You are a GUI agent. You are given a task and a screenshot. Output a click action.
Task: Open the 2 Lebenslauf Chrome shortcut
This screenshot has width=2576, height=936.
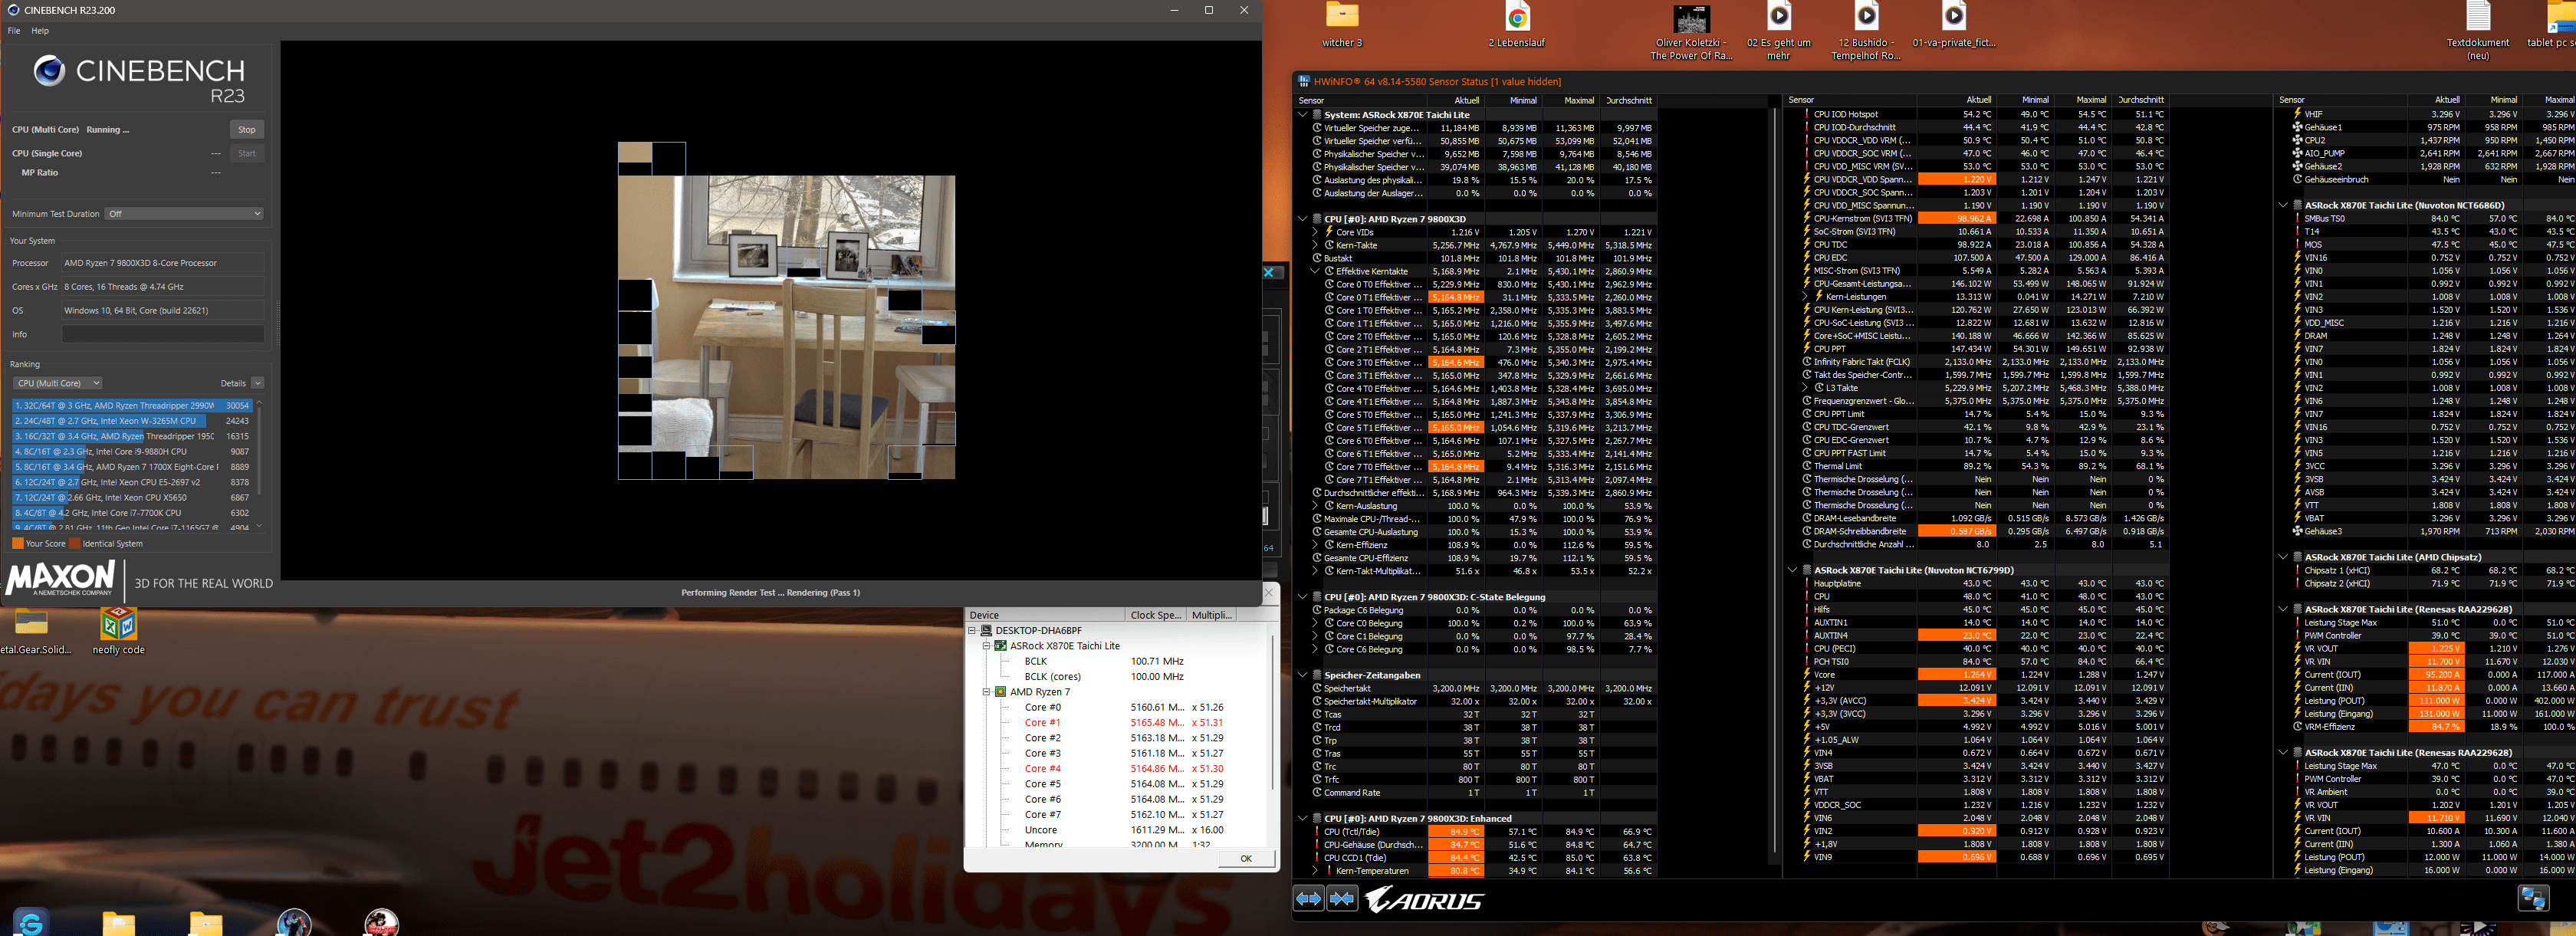tap(1517, 25)
